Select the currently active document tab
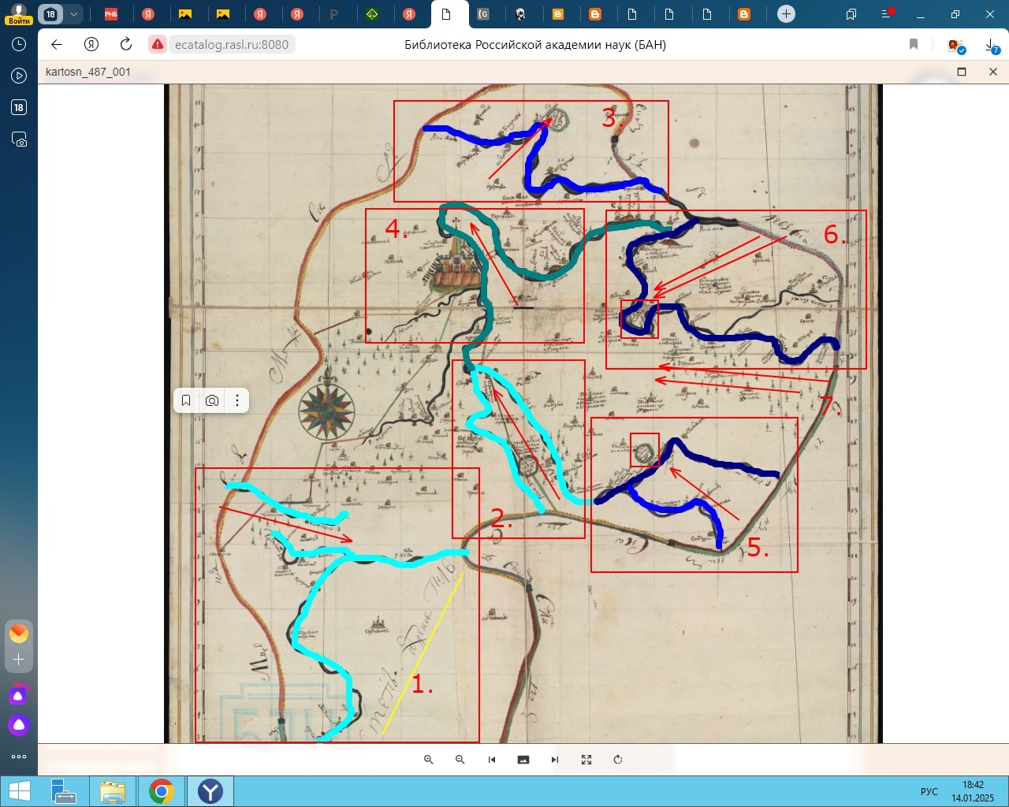1009x807 pixels. point(446,13)
